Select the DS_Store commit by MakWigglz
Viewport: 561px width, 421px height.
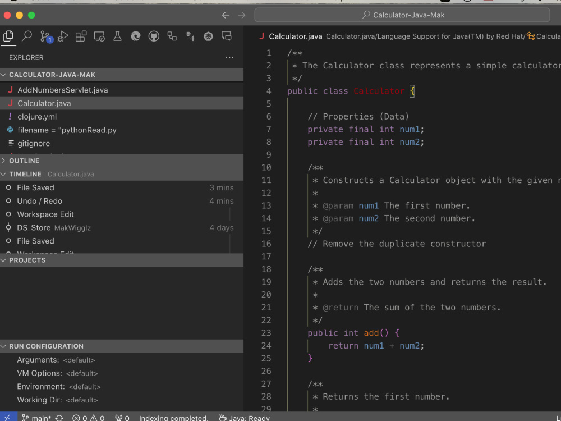[x=122, y=228]
